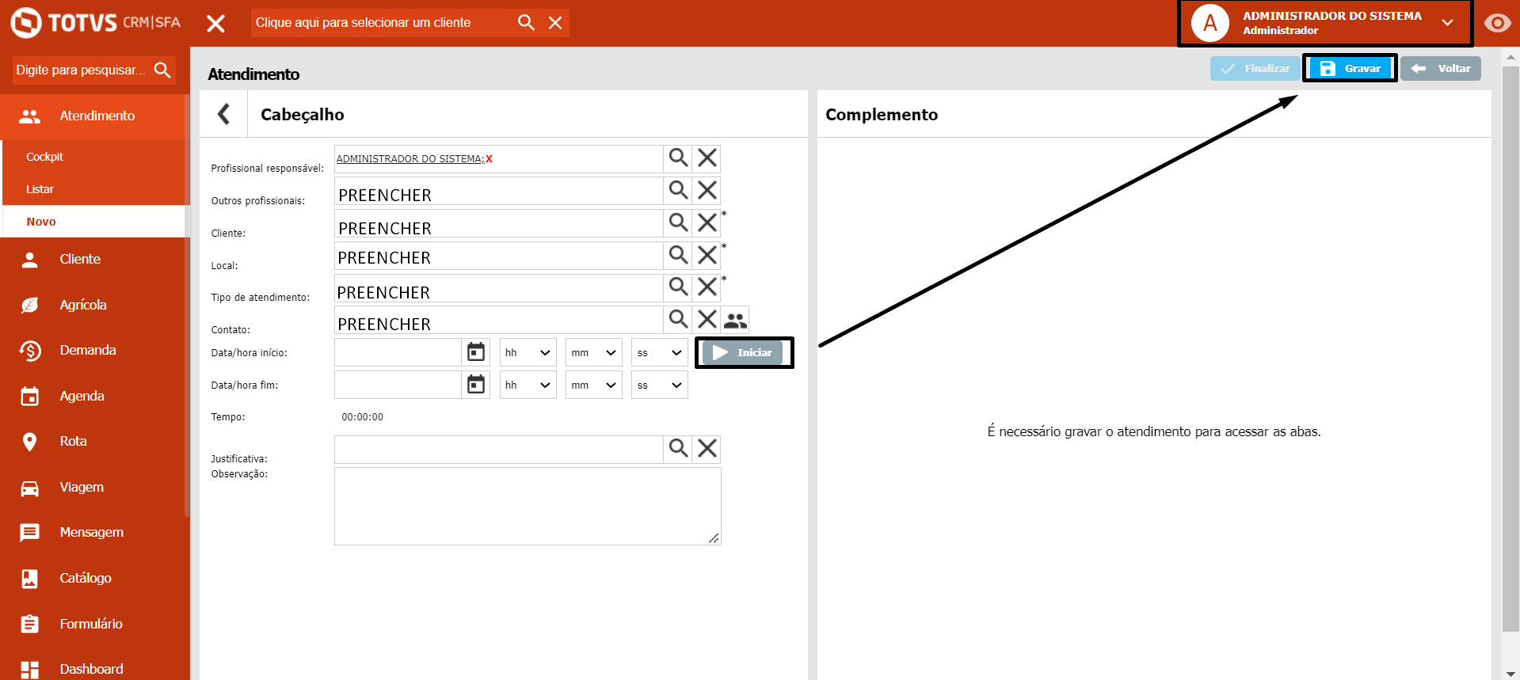Open calendar for Data/hora início
This screenshot has height=680, width=1520.
[476, 352]
